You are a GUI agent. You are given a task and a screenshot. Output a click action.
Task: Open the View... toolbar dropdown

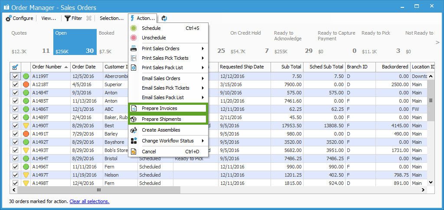click(x=49, y=18)
